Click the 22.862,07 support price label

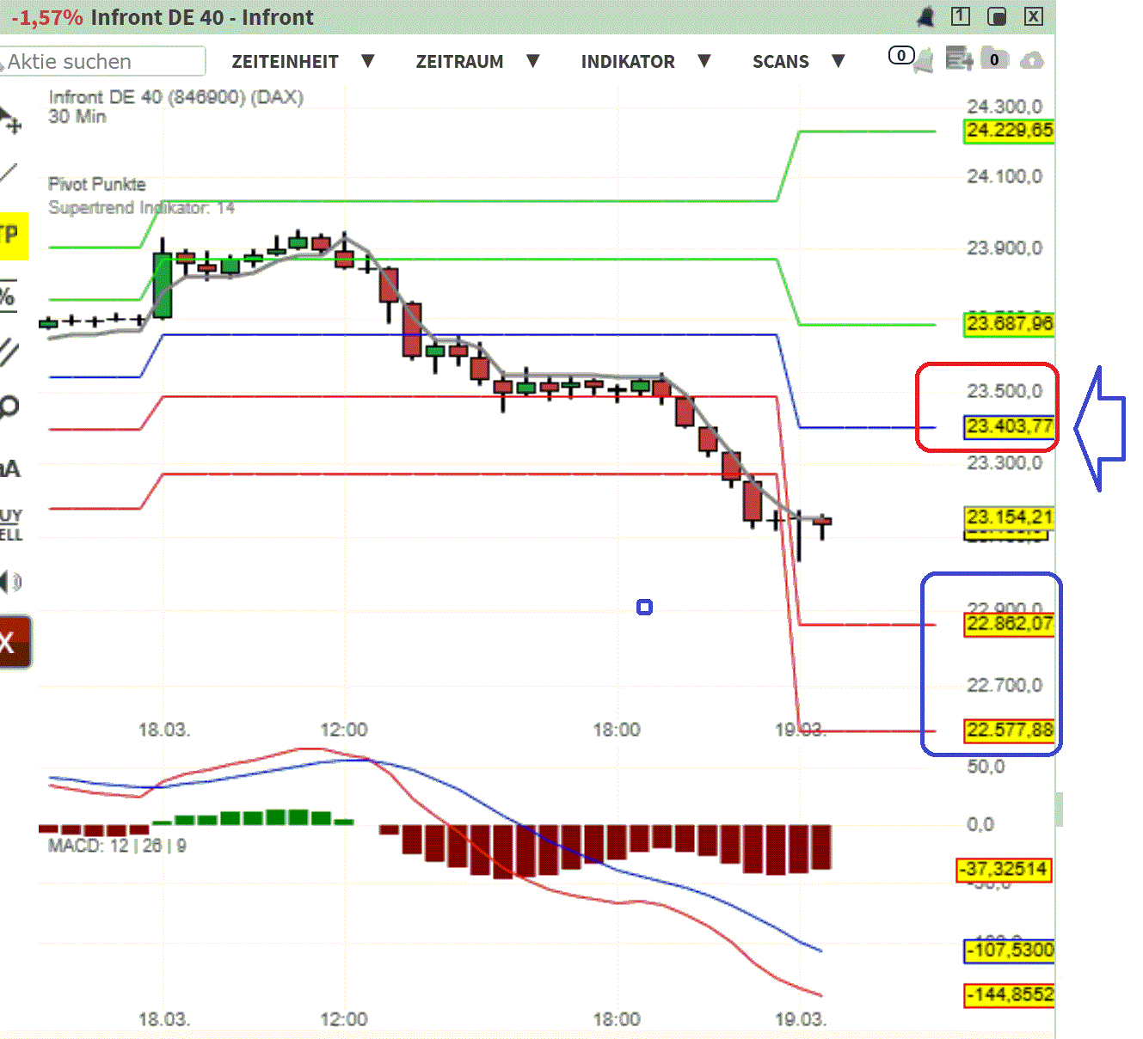(x=1010, y=624)
